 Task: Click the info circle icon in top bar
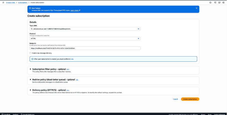coord(210,2)
